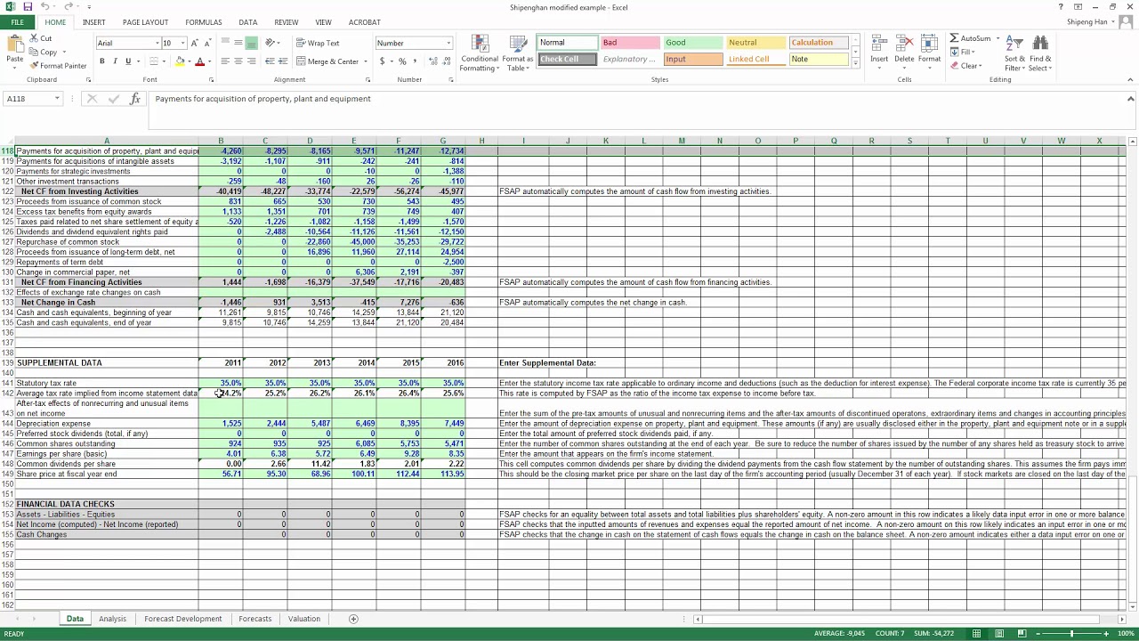Open Conditional Formatting menu
The height and width of the screenshot is (641, 1139).
tap(480, 53)
